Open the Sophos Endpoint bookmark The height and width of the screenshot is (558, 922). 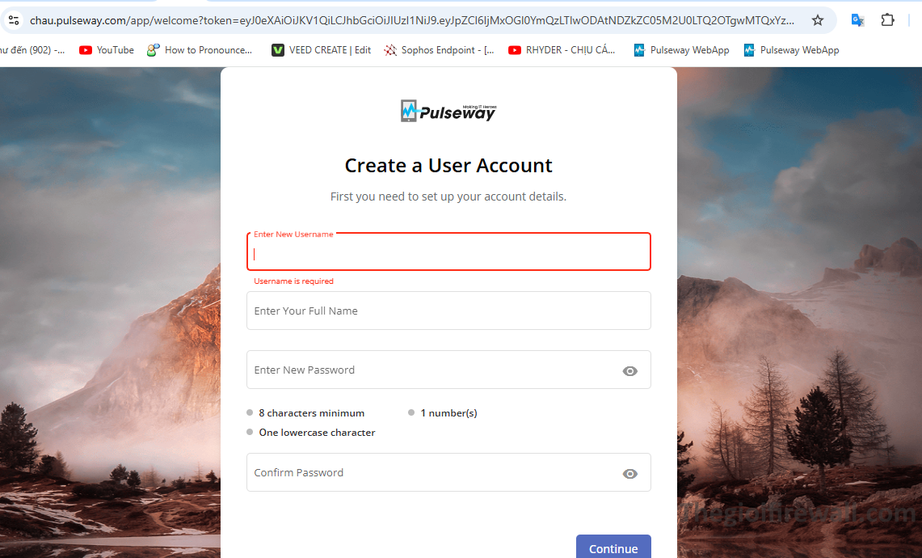pyautogui.click(x=440, y=50)
